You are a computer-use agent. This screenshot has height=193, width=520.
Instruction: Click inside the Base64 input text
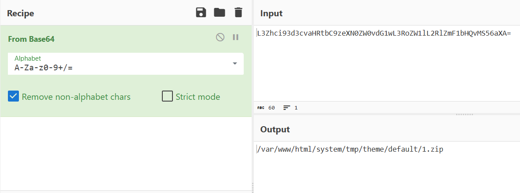click(384, 33)
